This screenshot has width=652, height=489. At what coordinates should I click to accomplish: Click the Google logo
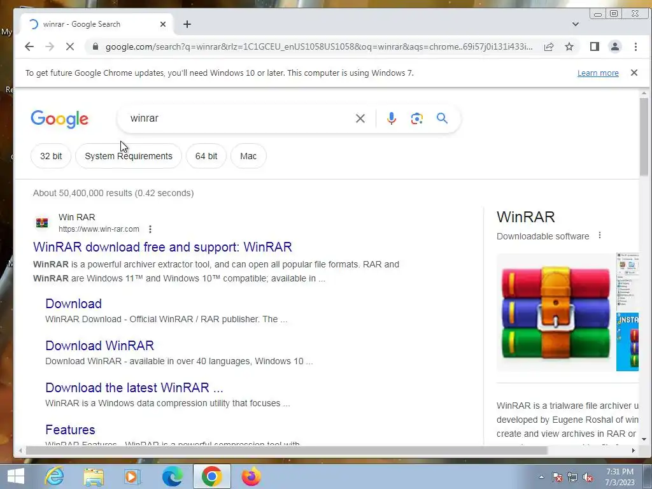pos(59,119)
